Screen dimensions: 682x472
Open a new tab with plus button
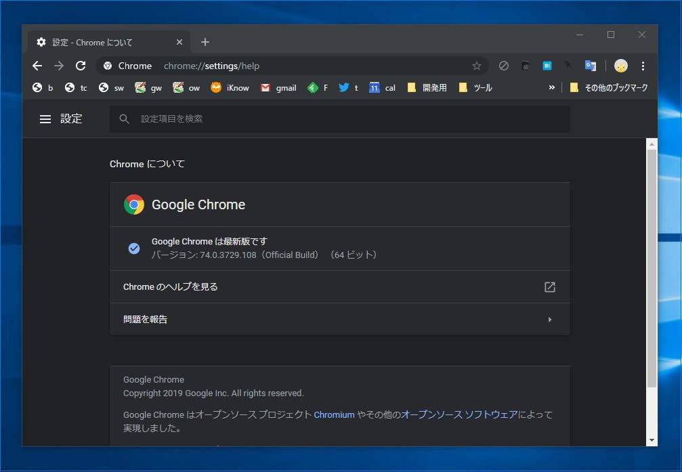pyautogui.click(x=205, y=42)
